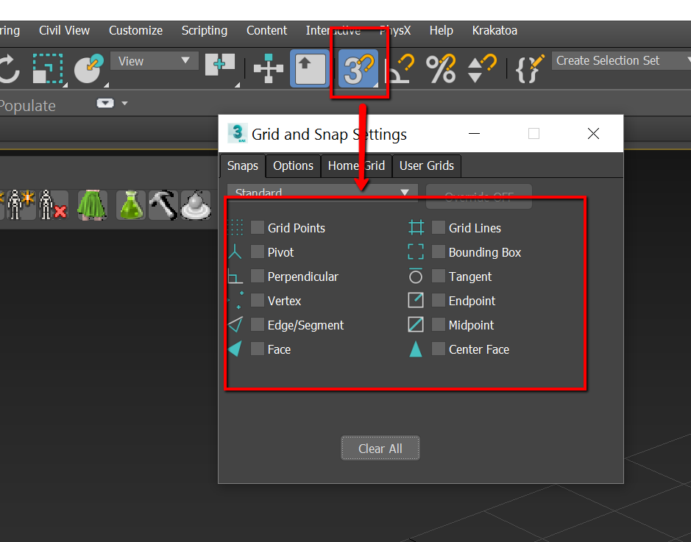The image size is (691, 542).
Task: Click the ribbon minimize toggle icon beside Populate
Action: 105,104
